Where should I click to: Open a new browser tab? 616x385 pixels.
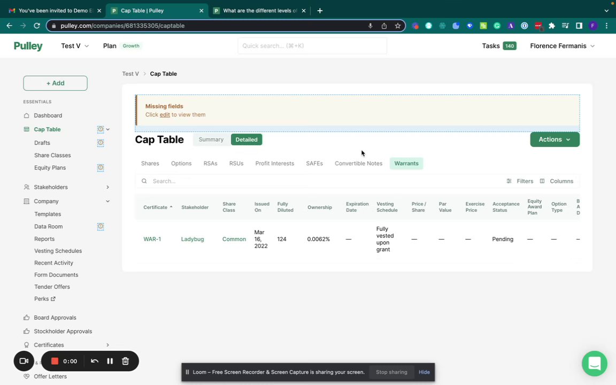coord(320,11)
